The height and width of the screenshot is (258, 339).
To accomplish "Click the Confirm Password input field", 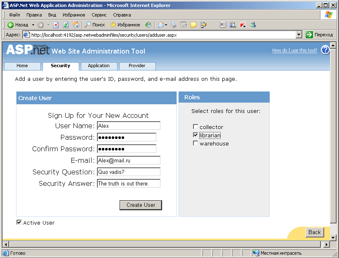I will tap(127, 149).
